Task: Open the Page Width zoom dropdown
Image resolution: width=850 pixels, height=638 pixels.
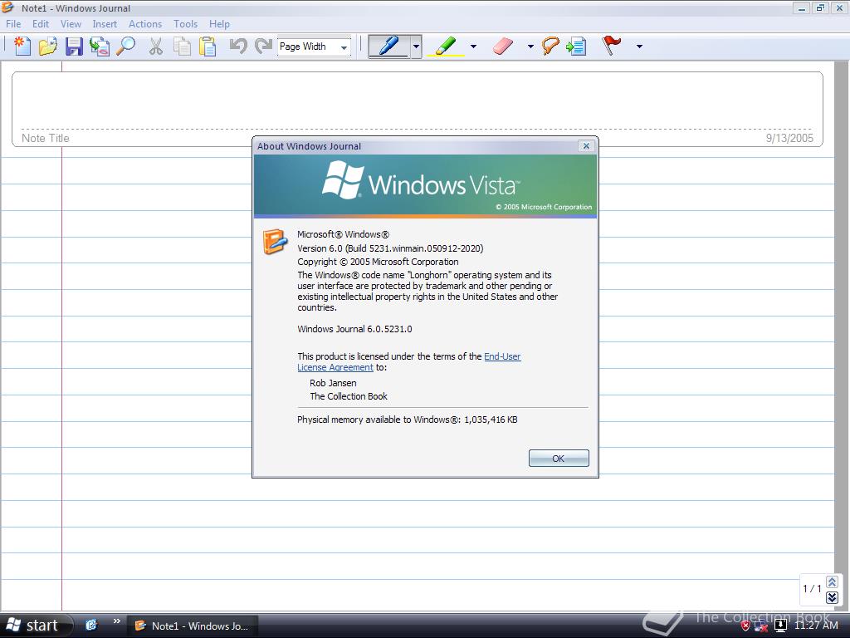Action: (344, 47)
